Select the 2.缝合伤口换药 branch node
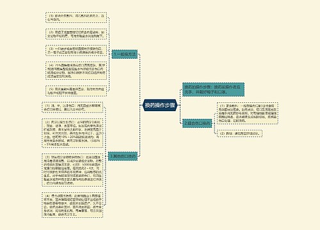 197,123
